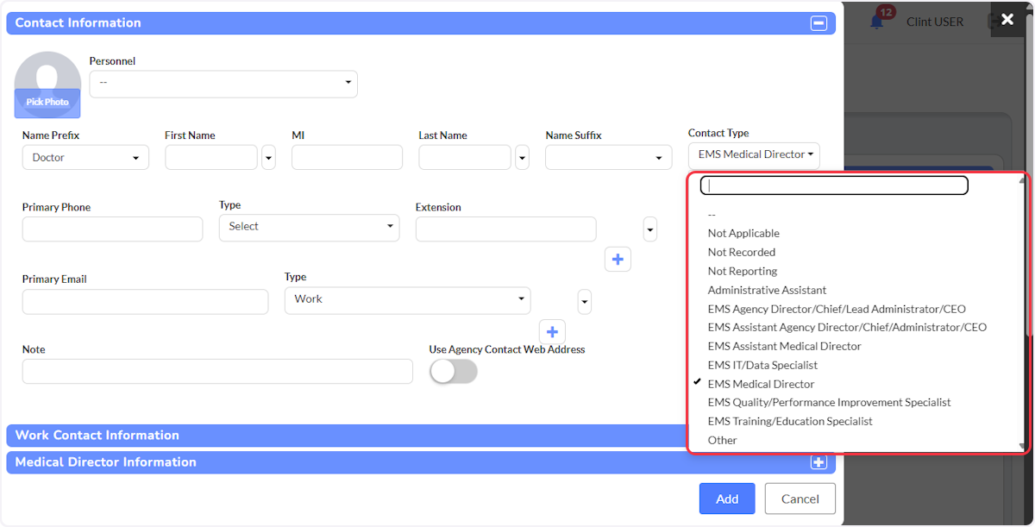Open the small arrow beside email Type
The height and width of the screenshot is (527, 1035).
click(584, 301)
